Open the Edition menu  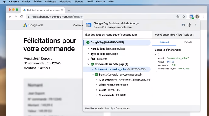pos(37,2)
